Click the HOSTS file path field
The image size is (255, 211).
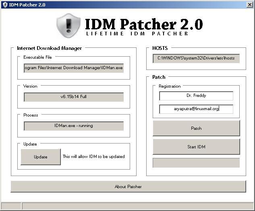point(196,58)
